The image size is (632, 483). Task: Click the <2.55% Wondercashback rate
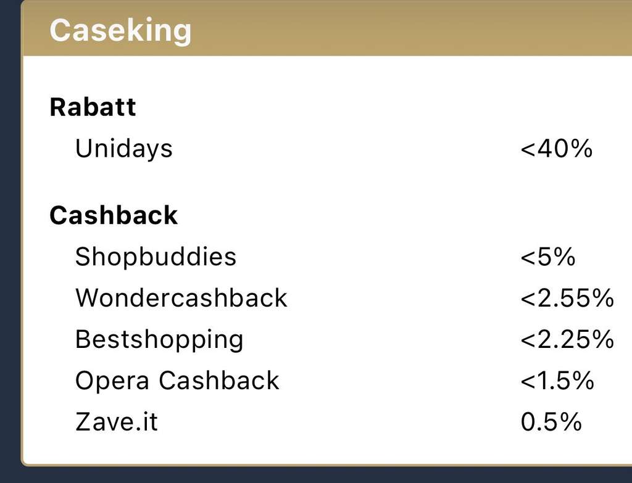(567, 299)
